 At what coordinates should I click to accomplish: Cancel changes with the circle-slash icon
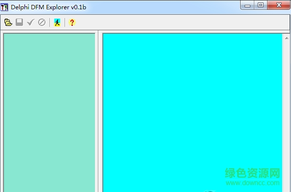[x=42, y=22]
